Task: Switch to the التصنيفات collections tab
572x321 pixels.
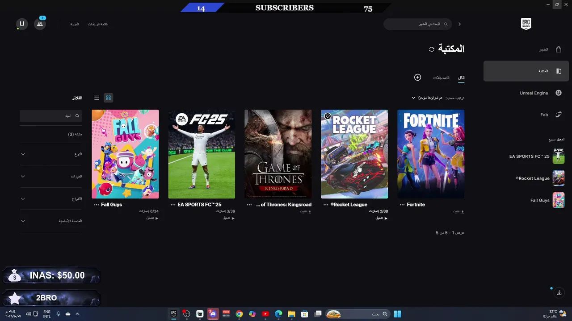Action: [x=441, y=78]
